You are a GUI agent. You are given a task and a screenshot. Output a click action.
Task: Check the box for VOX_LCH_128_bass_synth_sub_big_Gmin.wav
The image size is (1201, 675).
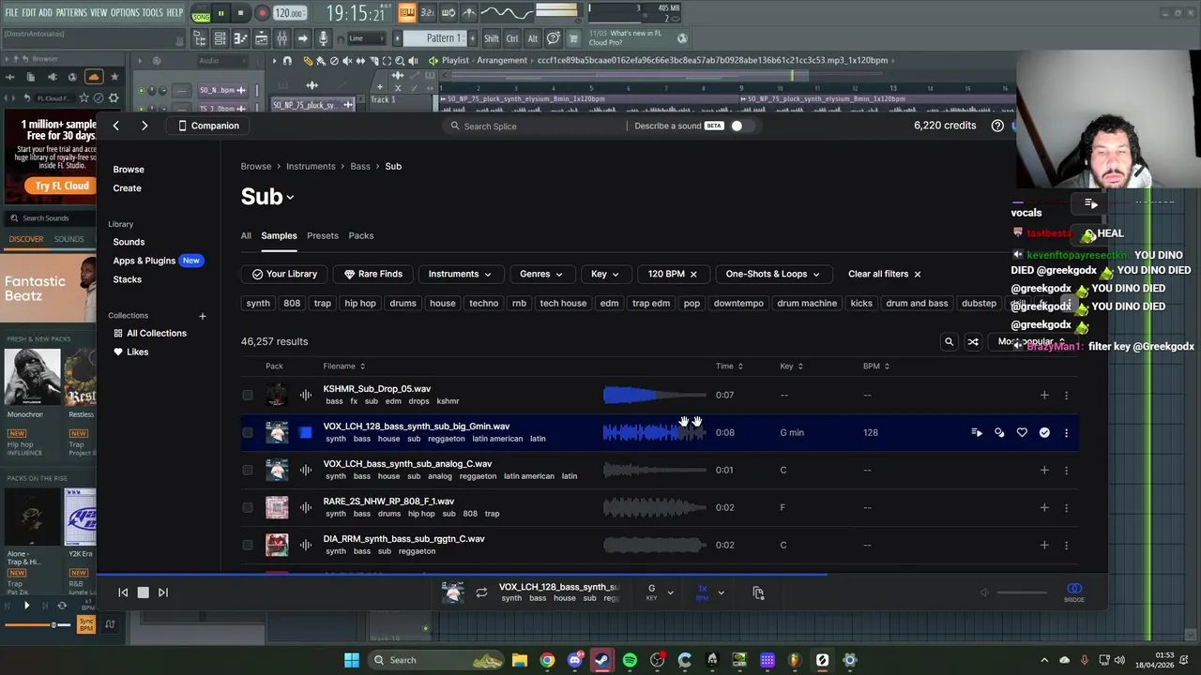click(248, 432)
